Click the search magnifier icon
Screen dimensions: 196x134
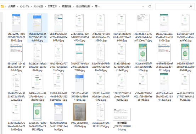click(x=190, y=6)
